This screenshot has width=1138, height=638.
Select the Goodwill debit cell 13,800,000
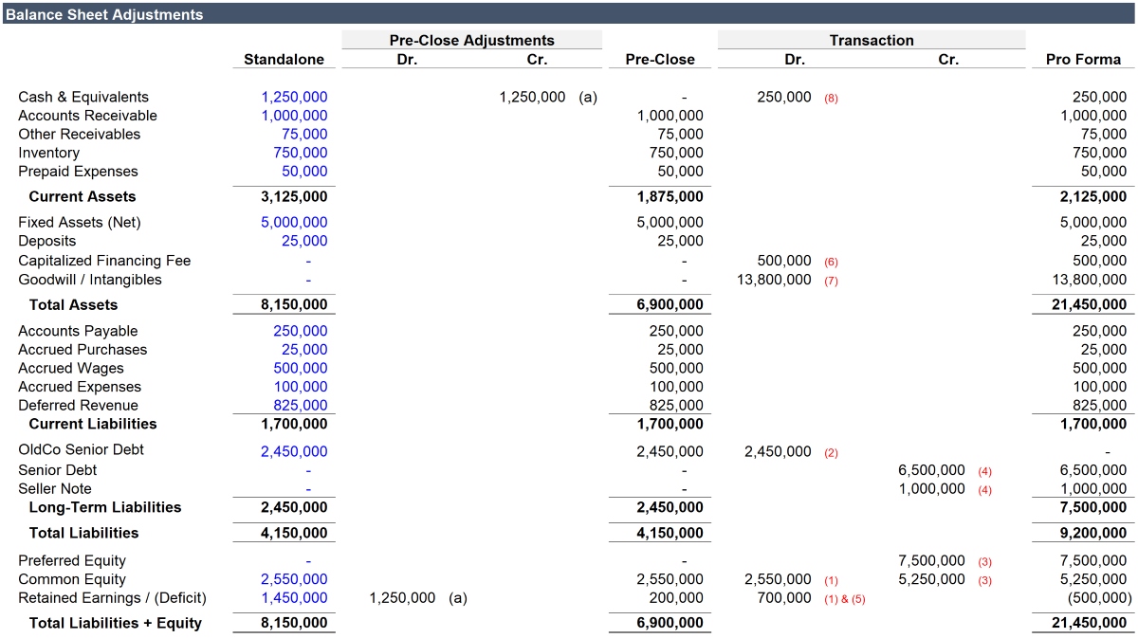pos(774,280)
